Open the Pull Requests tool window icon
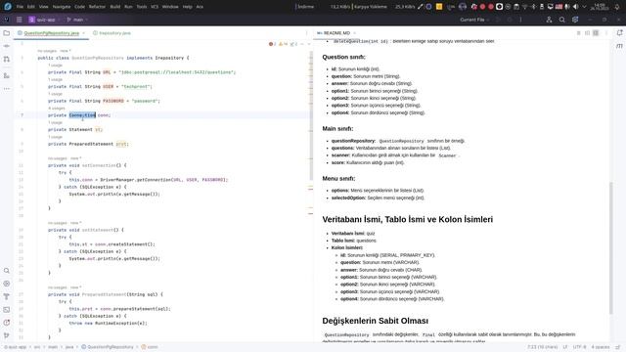The image size is (626, 352). point(7,59)
